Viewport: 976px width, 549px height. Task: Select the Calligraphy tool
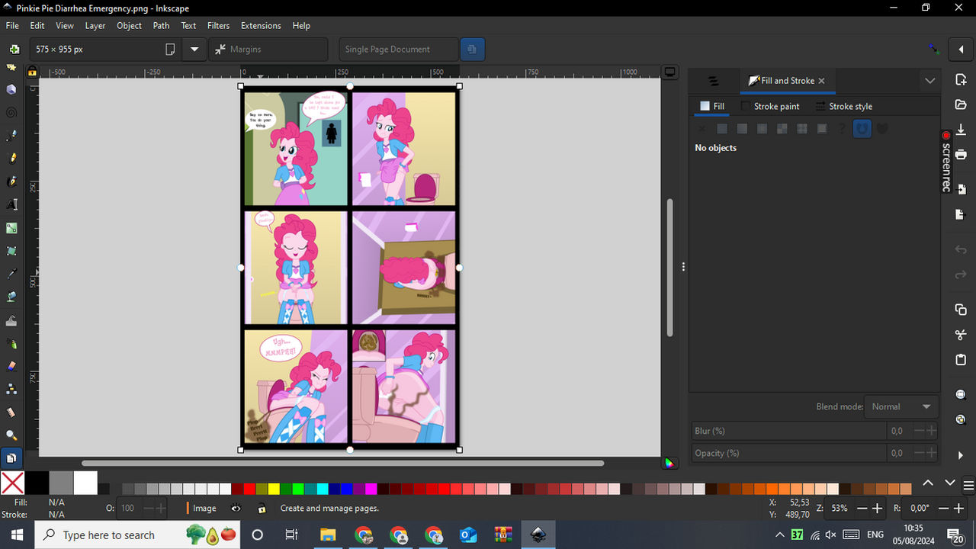[x=11, y=181]
